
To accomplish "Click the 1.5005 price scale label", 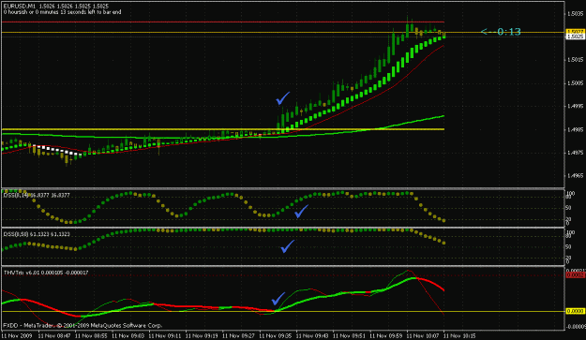I will pos(575,82).
